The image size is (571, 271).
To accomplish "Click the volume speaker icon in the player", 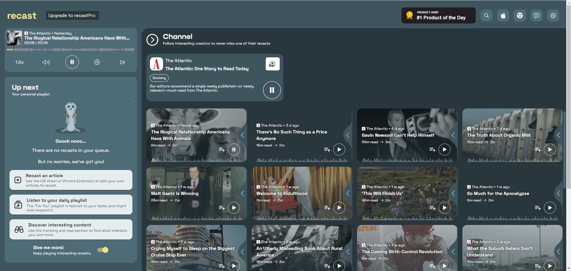I will point(46,62).
